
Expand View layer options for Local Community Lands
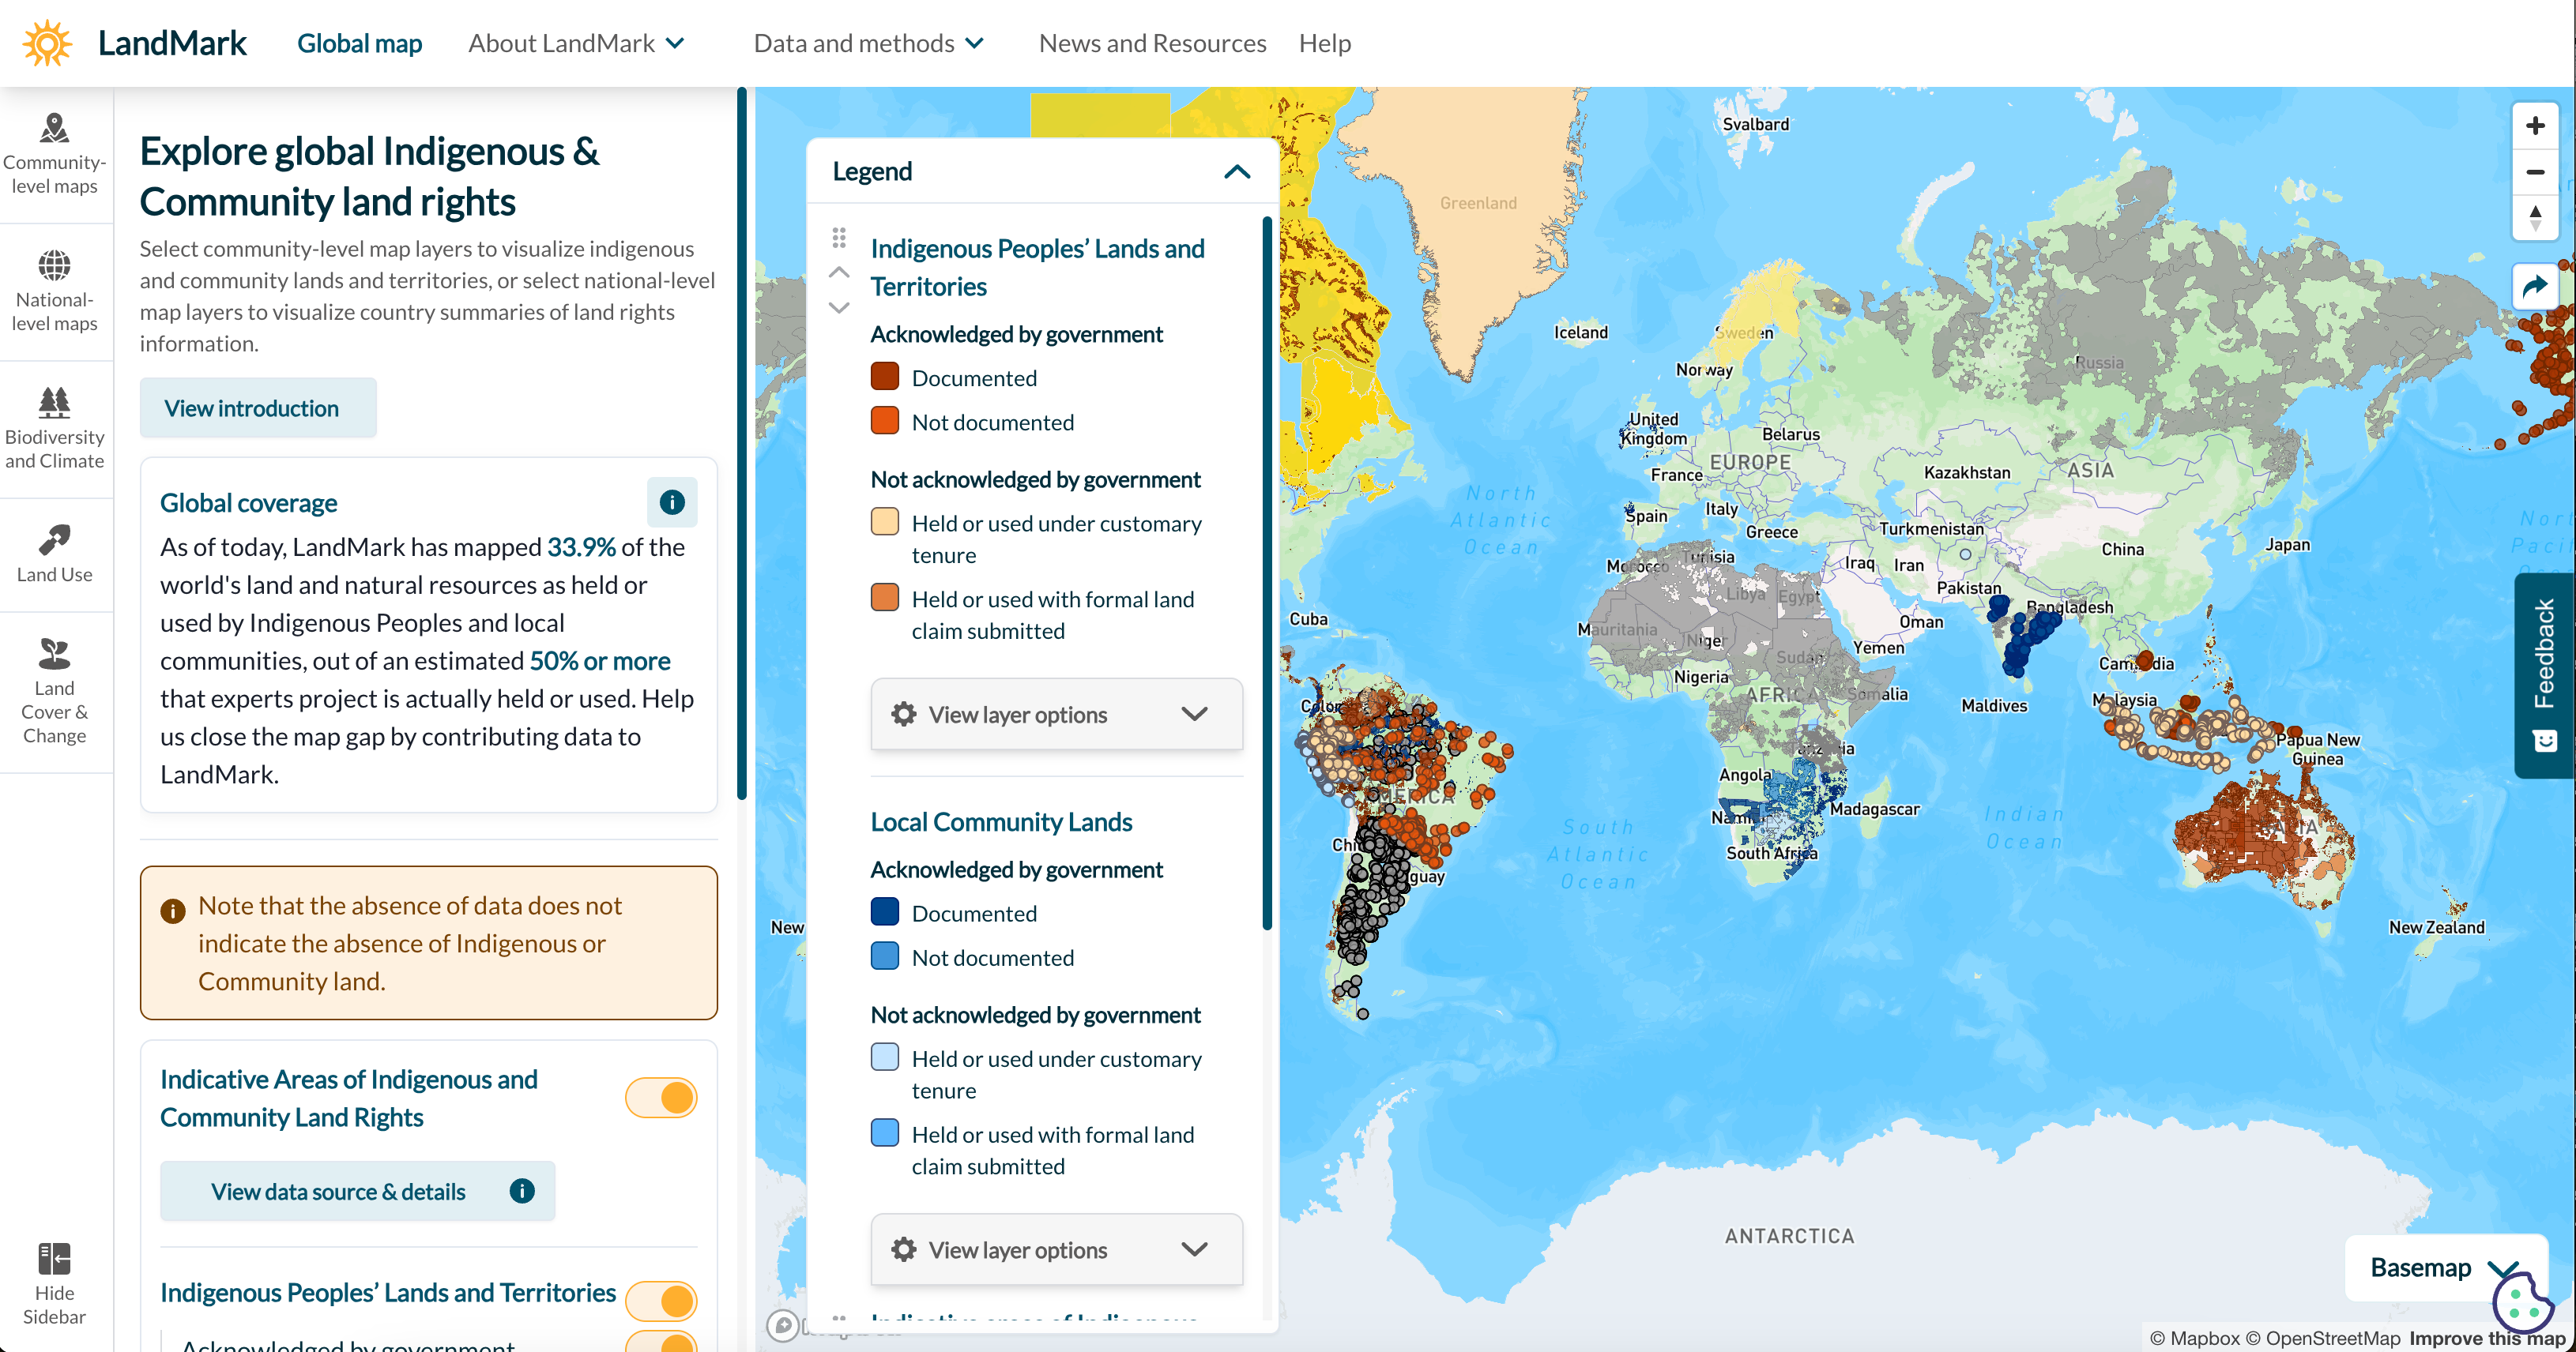tap(1056, 1249)
